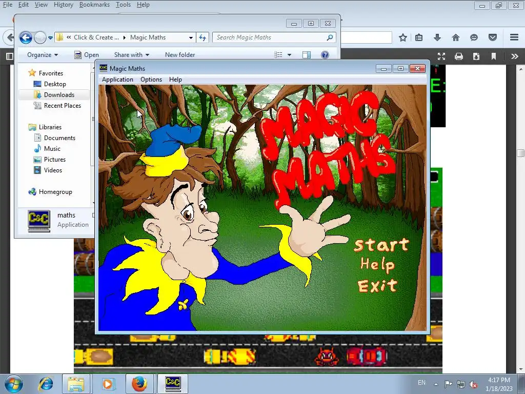Click Help on the Magic Maths title screen
This screenshot has width=525, height=394.
click(x=377, y=265)
